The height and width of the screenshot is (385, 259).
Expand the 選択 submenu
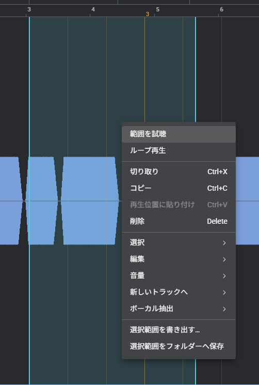tap(179, 242)
